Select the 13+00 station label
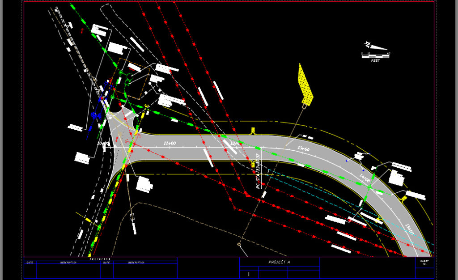The image size is (458, 280). tap(303, 148)
